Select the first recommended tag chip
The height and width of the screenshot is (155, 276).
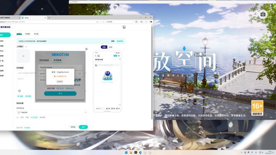22,117
